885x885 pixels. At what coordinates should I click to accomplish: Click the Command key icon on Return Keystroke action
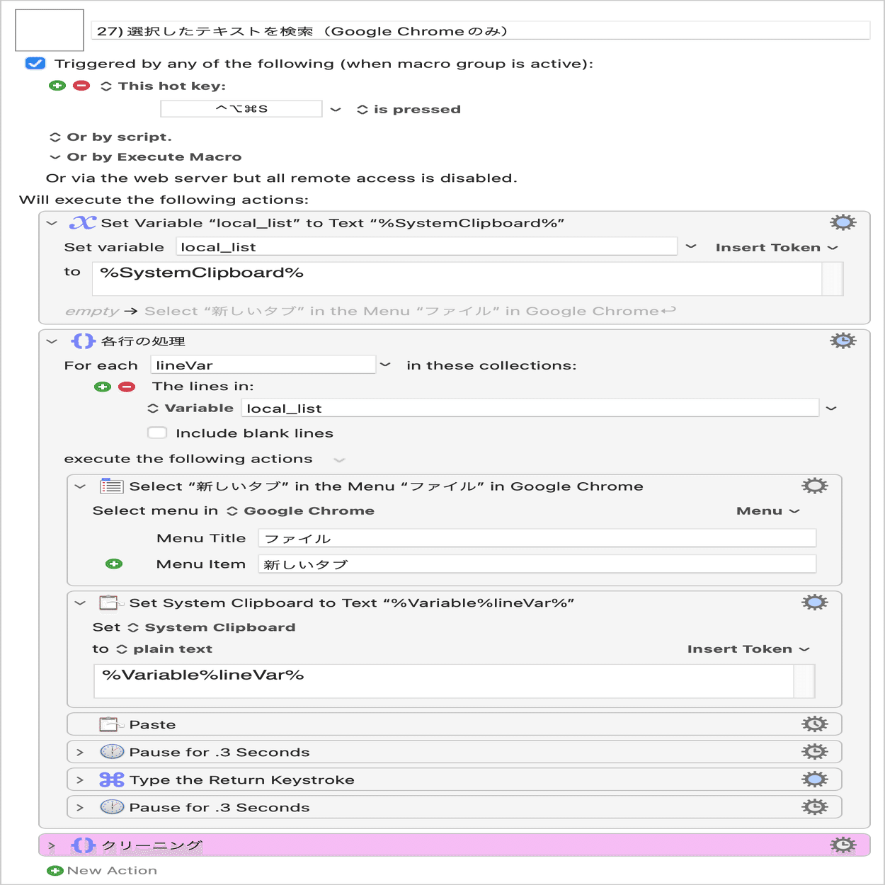[112, 779]
